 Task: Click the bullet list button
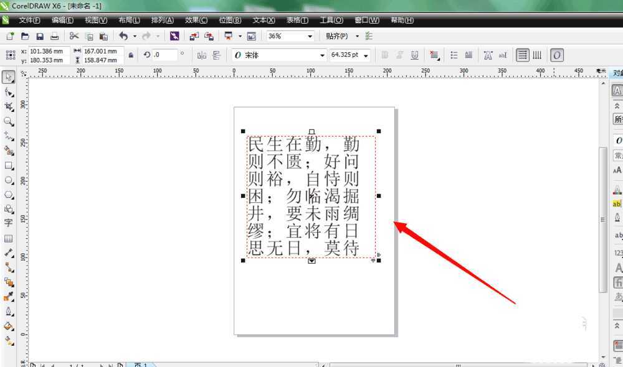pyautogui.click(x=454, y=55)
